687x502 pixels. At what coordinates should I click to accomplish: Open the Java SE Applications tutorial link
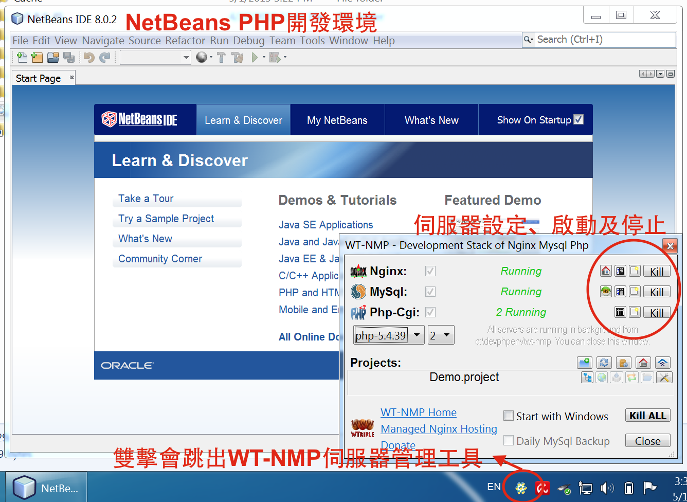click(326, 225)
